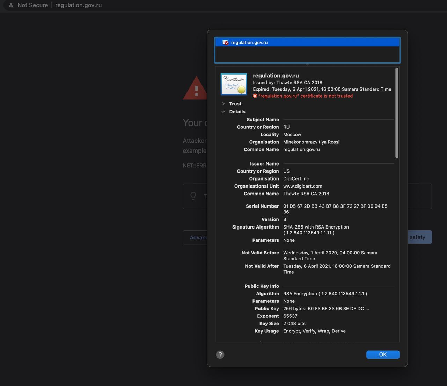This screenshot has height=386, width=447.
Task: Click the address bar URL regulation.gov.ru
Action: pos(79,5)
